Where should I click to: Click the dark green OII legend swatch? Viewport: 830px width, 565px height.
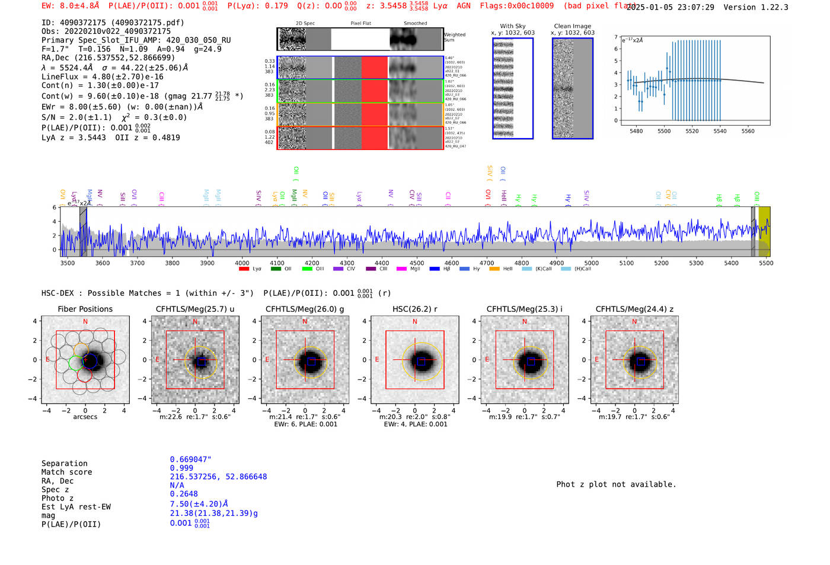point(276,269)
